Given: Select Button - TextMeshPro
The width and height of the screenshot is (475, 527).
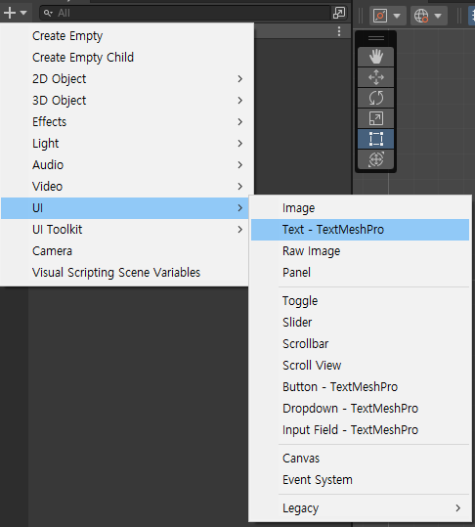Looking at the screenshot, I should click(x=360, y=387).
